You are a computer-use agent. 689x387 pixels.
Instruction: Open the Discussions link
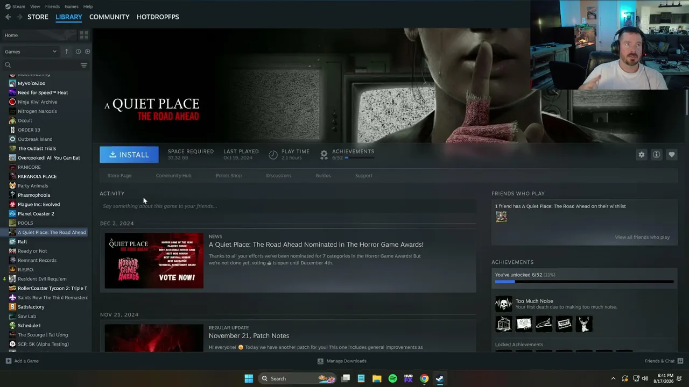click(x=279, y=175)
